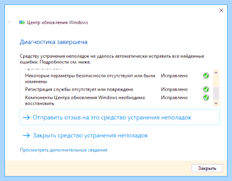
Task: Select the Некоторые параметры безопасности issue row
Action: (116, 79)
